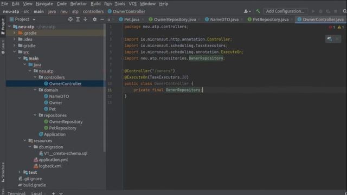Click the Select Opened File target icon

(70, 19)
